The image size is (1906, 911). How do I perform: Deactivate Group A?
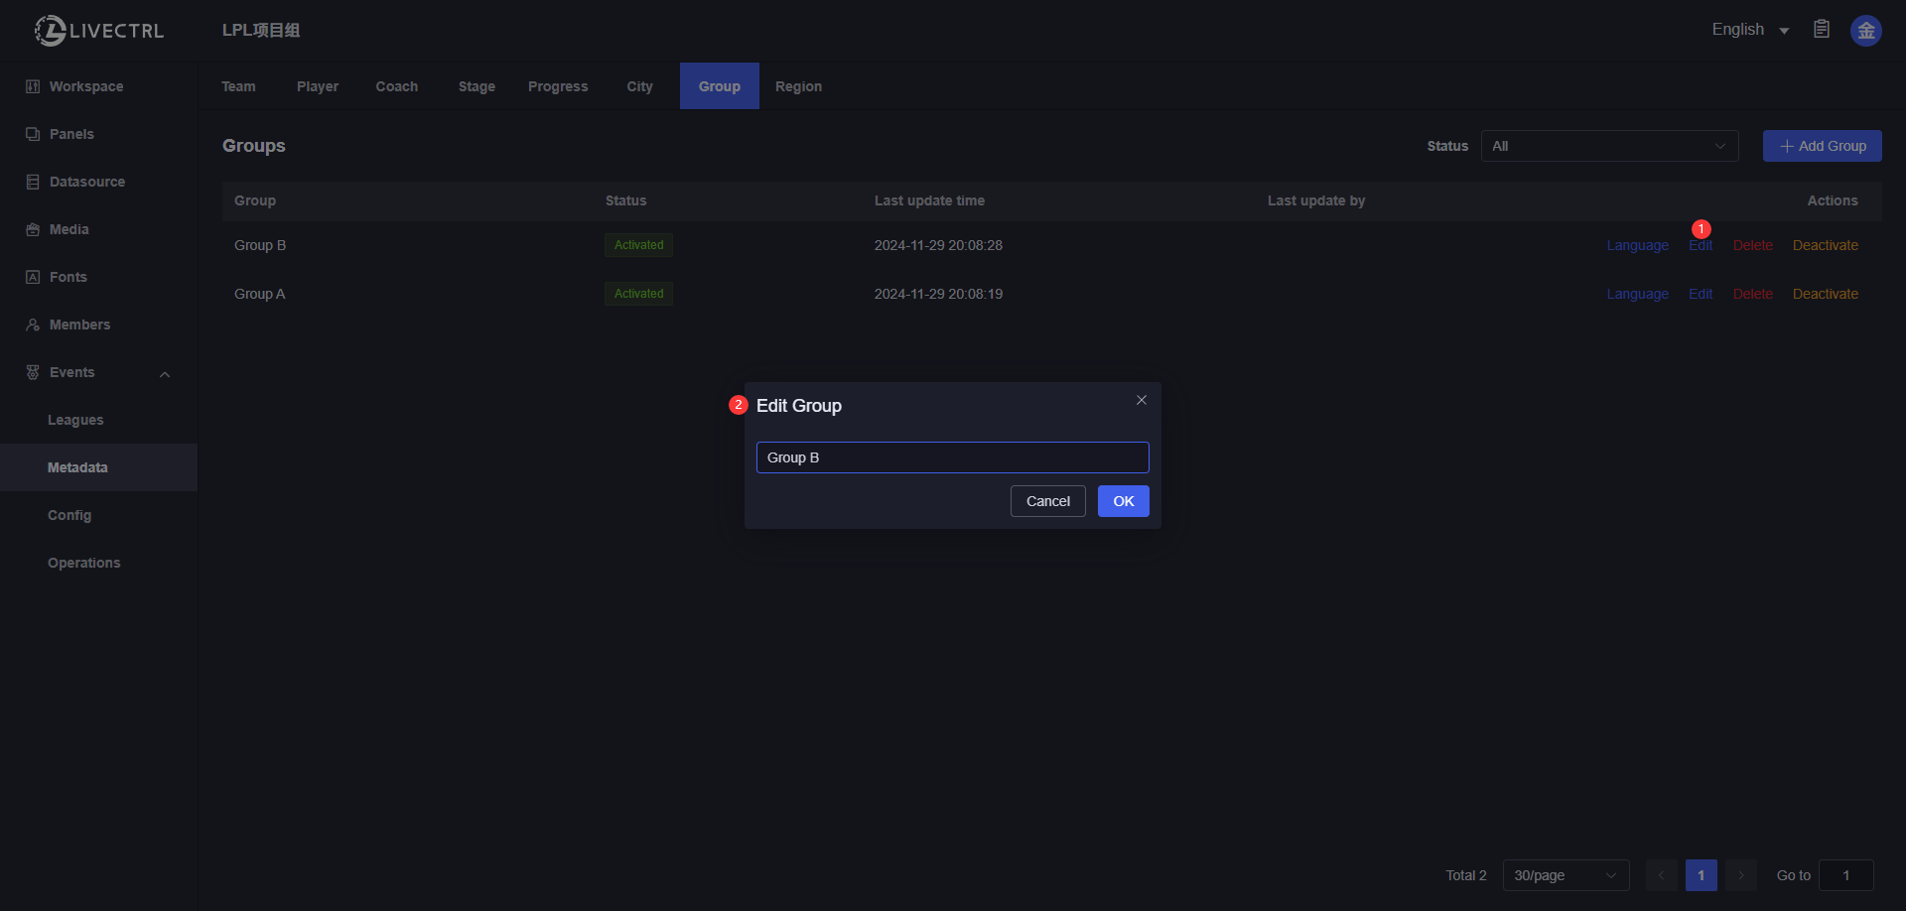click(x=1825, y=294)
